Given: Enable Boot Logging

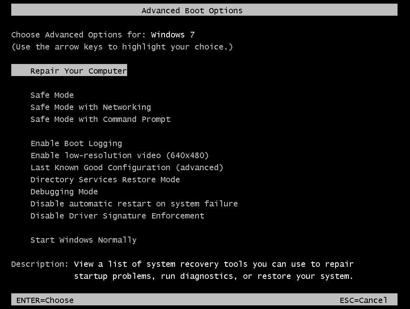Looking at the screenshot, I should coord(76,143).
